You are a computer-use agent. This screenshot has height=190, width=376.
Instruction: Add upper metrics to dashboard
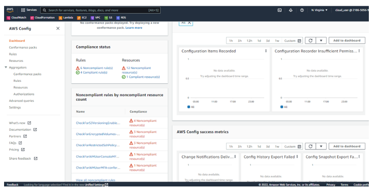(347, 41)
